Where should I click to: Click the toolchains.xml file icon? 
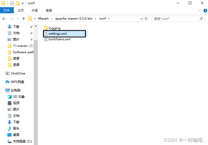[46, 39]
